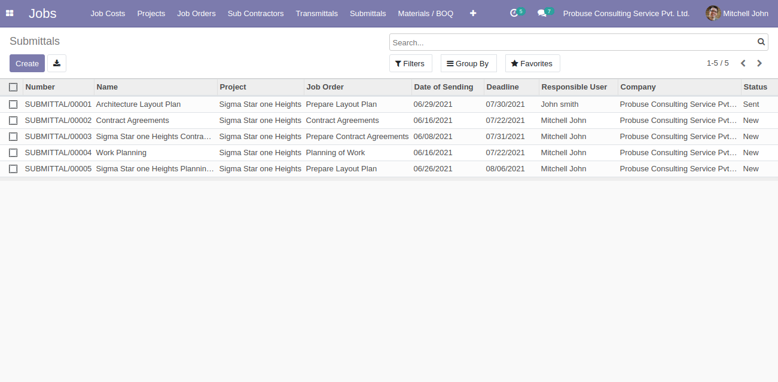Check the box for SUBMITTAL/00002
Viewport: 778px width, 382px height.
(13, 121)
